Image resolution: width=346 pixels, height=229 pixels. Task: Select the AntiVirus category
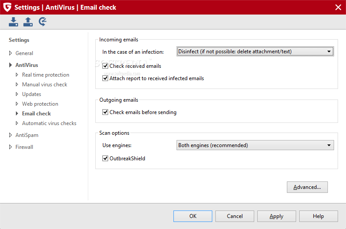tap(26, 65)
